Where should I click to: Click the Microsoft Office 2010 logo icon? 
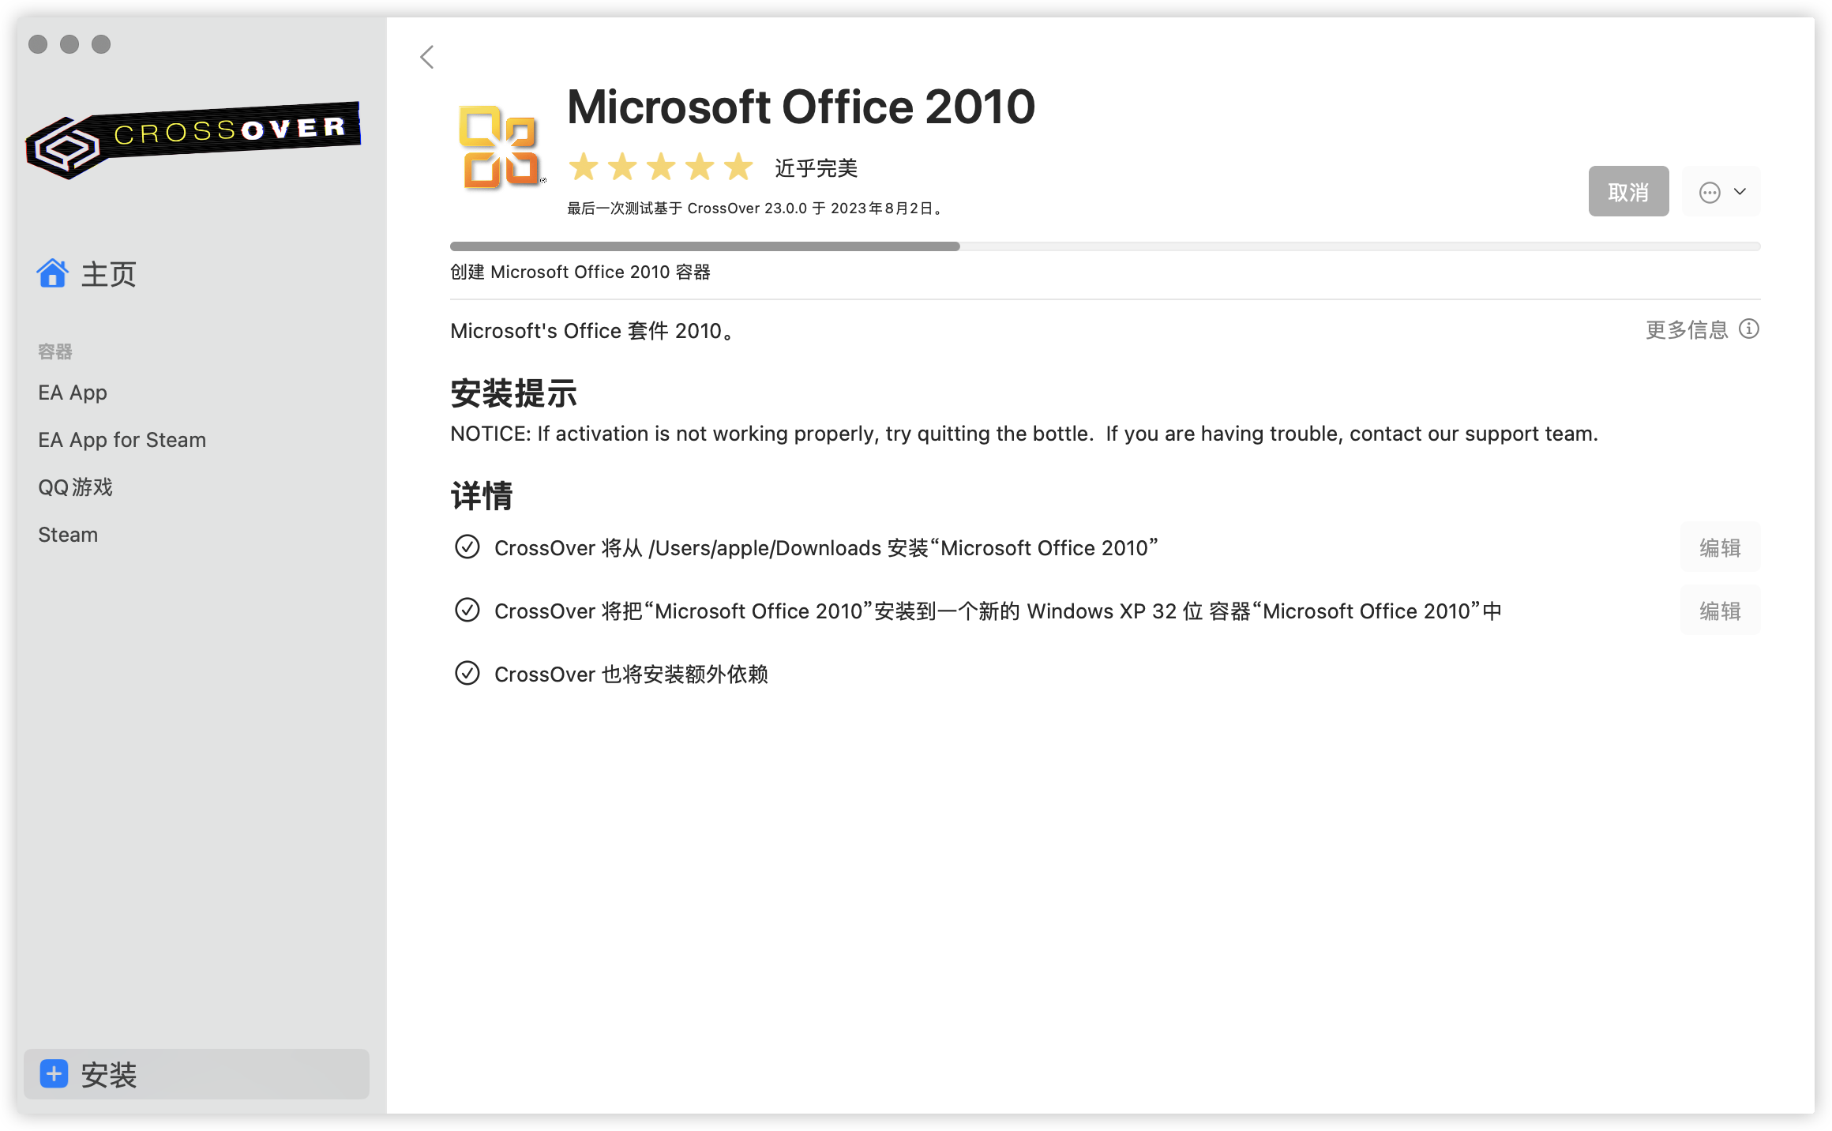(x=501, y=147)
